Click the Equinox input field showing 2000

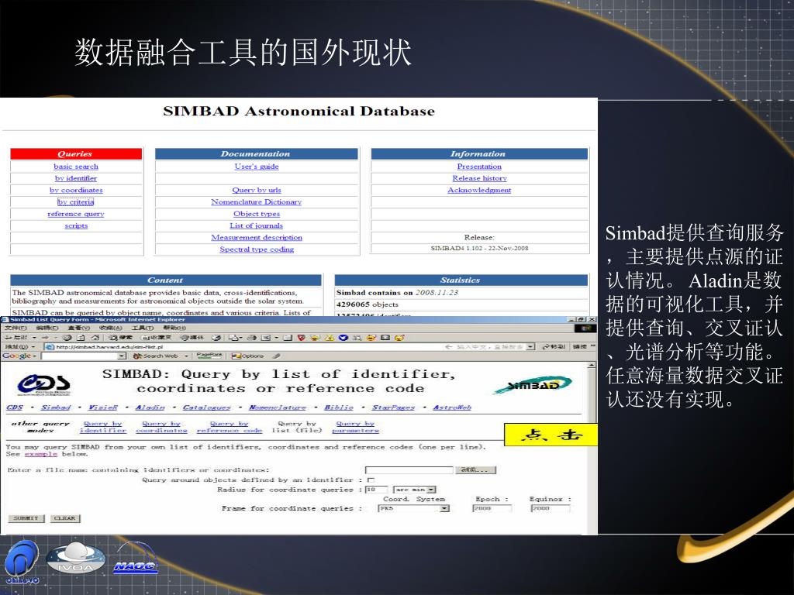coord(551,508)
